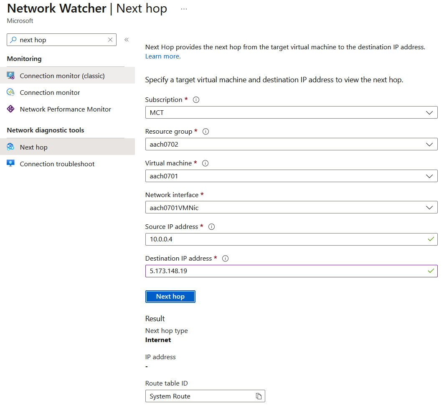Copy the Route table ID value
The width and height of the screenshot is (444, 406).
[x=259, y=396]
